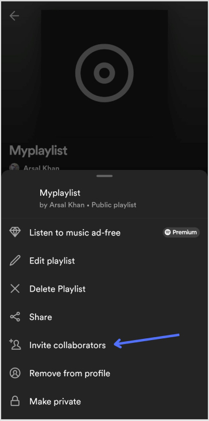Choose Invite collaborators
The image size is (209, 421).
[x=104, y=345]
